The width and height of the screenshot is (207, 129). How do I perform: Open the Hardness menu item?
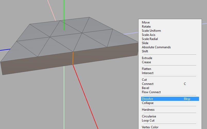pos(148,110)
